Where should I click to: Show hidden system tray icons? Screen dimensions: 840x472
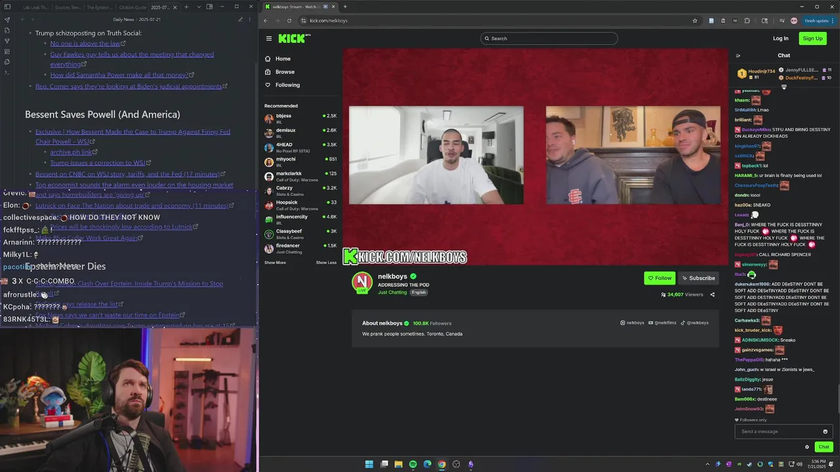pos(707,464)
